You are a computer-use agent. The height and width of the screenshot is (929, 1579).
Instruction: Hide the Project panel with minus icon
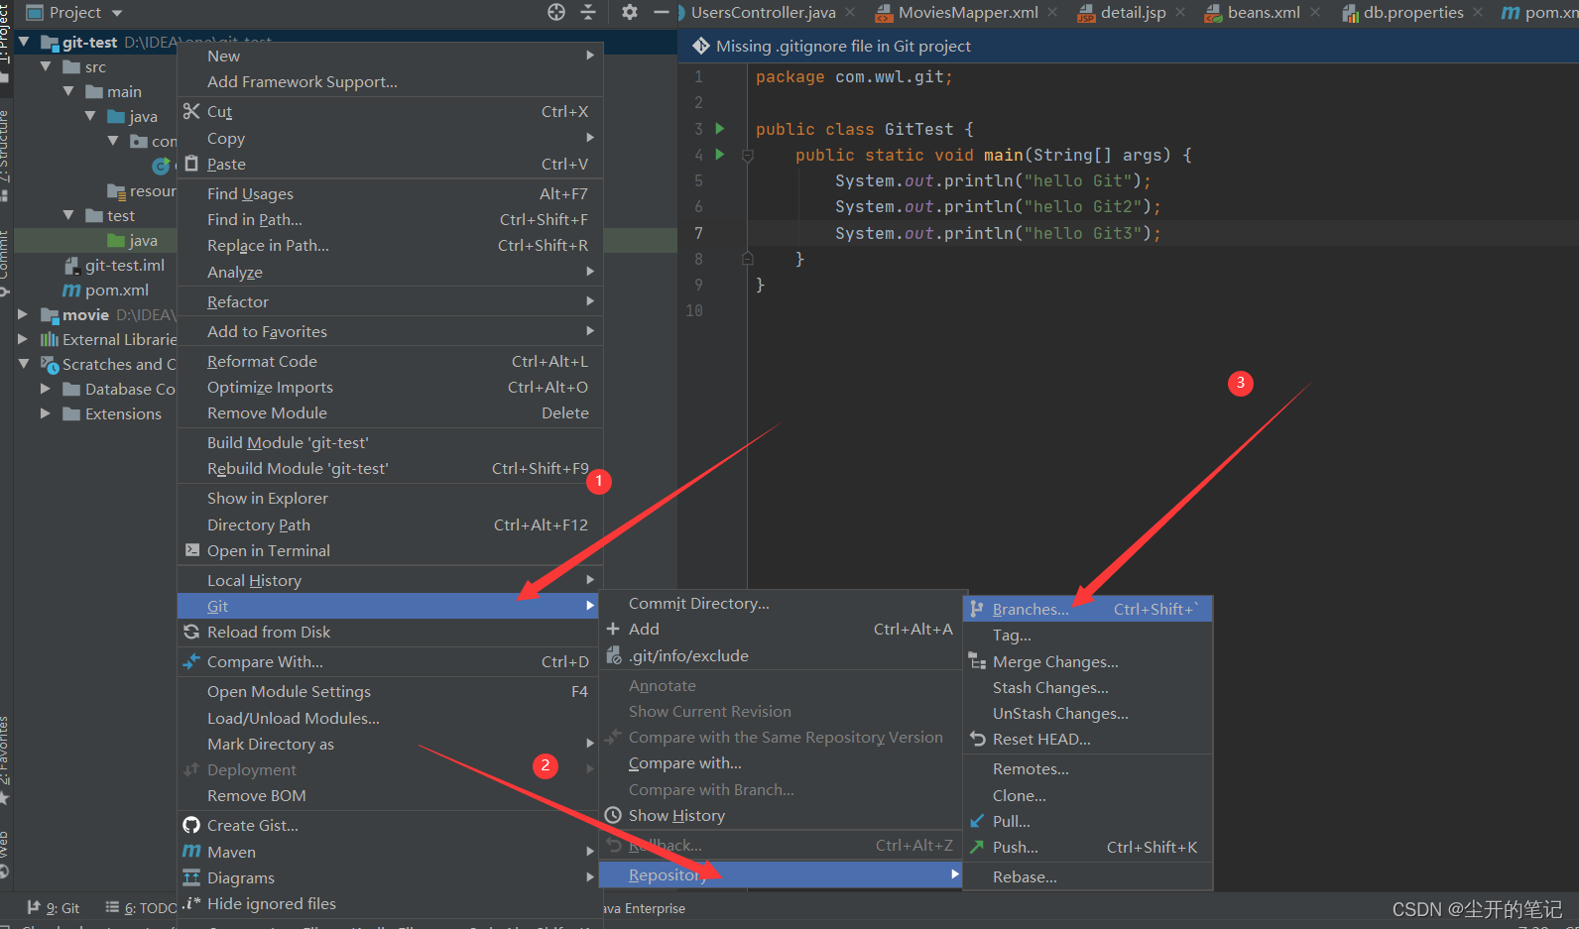click(662, 12)
